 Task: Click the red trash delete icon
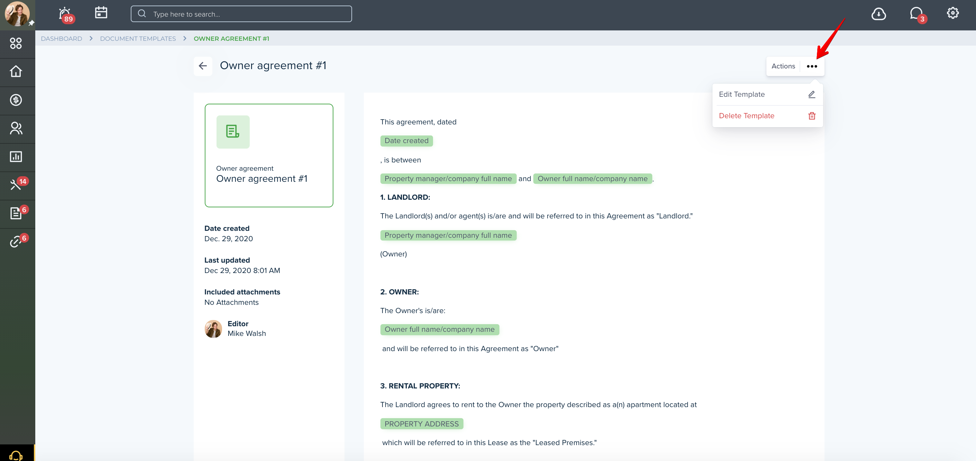[x=812, y=116]
